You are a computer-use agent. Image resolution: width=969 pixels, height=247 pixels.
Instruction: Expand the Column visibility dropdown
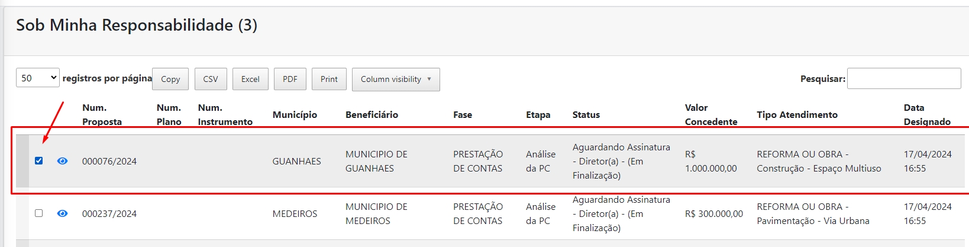[x=396, y=80]
